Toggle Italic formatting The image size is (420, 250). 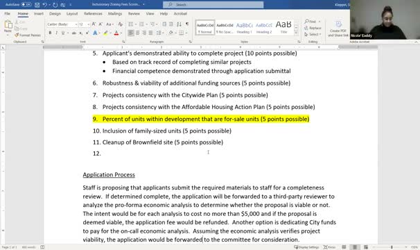(57, 33)
